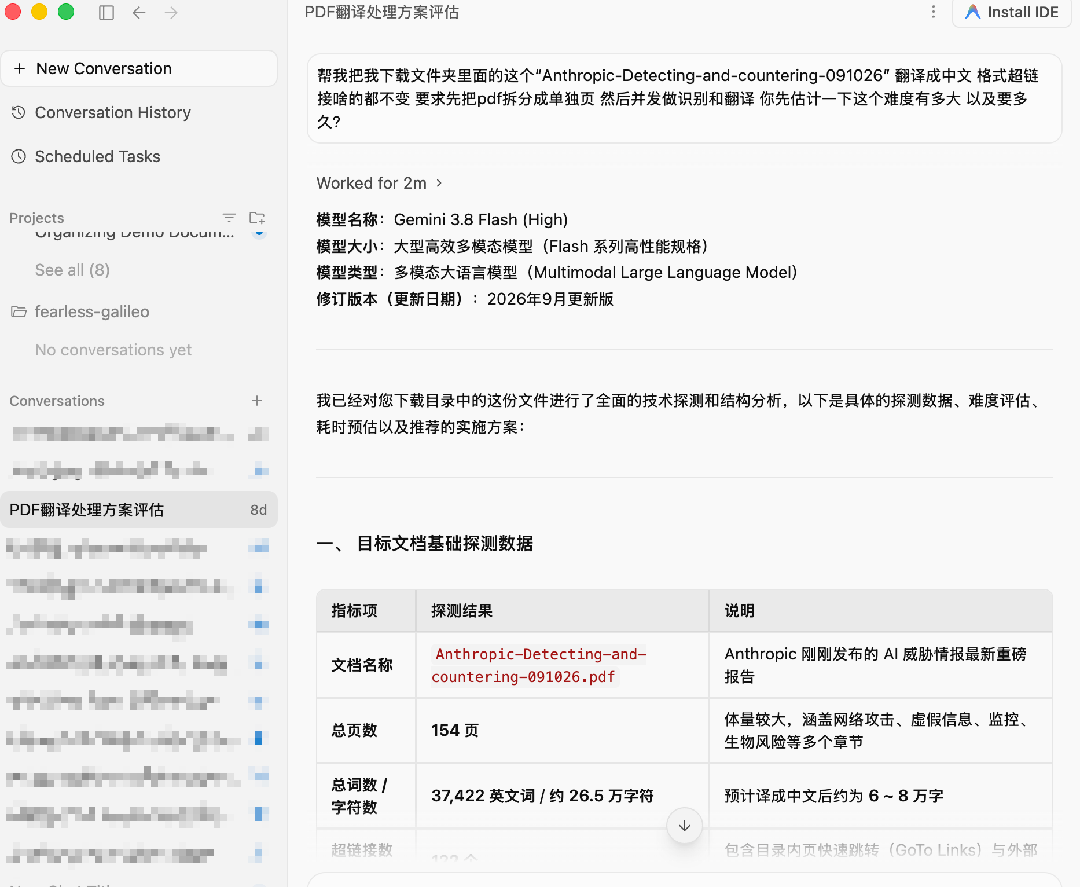Click the conversation title at top

[x=381, y=12]
